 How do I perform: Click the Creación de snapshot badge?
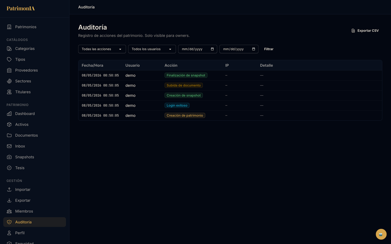(184, 95)
